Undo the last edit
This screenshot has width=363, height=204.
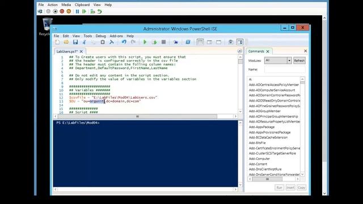(x=124, y=42)
